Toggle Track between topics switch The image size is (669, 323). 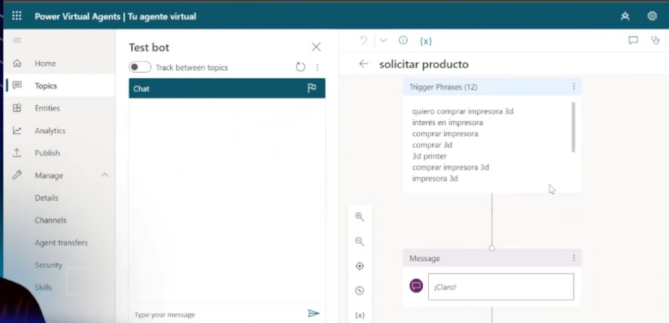click(x=140, y=67)
